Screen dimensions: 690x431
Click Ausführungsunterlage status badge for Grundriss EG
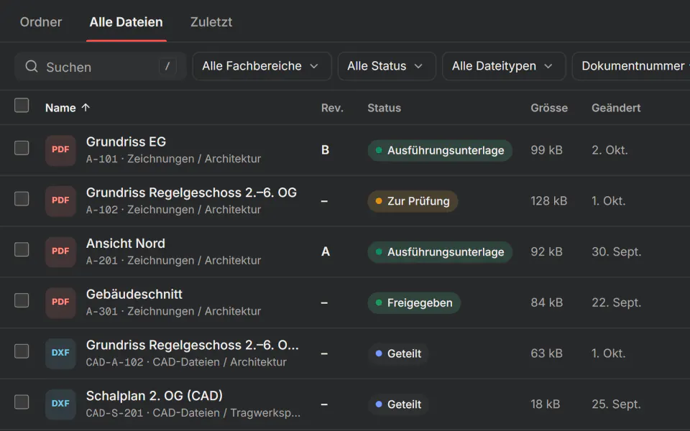(x=440, y=150)
